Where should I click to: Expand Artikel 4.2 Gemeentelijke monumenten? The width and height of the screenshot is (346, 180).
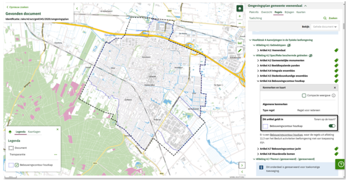click(x=258, y=60)
